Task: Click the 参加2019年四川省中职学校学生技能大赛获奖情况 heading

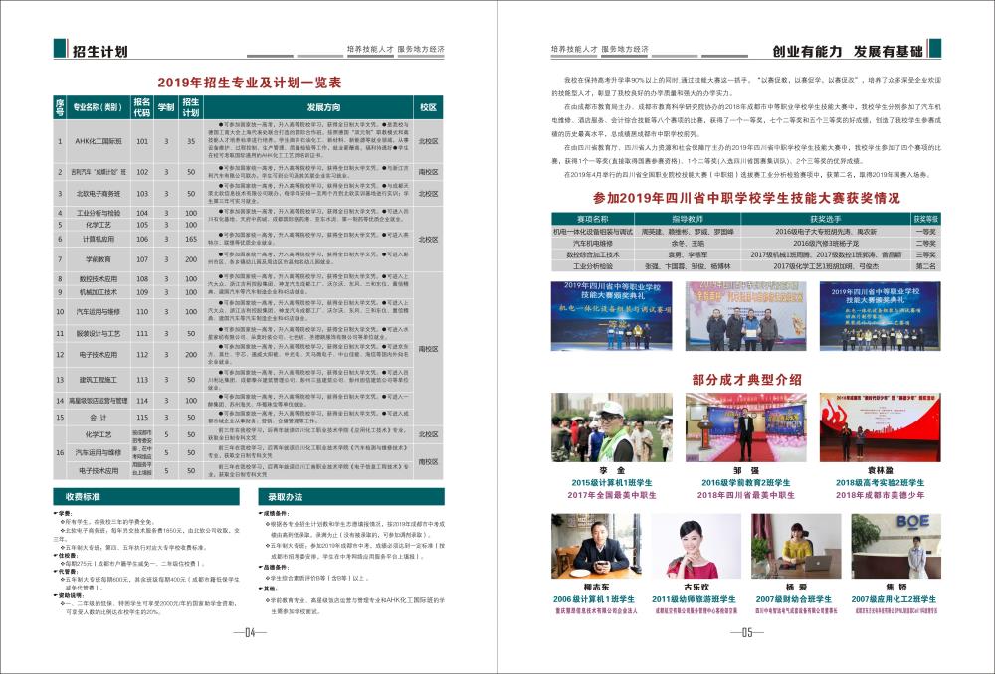Action: [x=745, y=198]
